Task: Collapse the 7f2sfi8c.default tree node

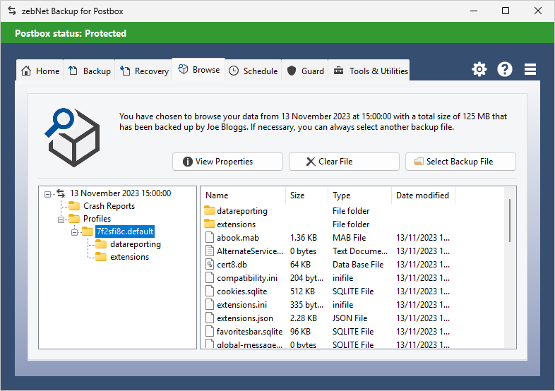Action: click(73, 231)
